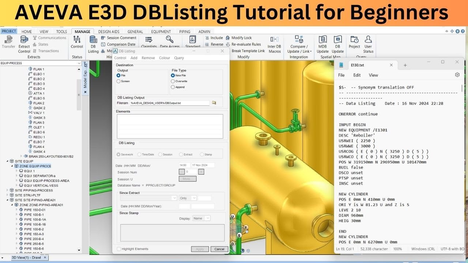Add a new tab in Notepad
The image size is (468, 263).
coord(405,65)
